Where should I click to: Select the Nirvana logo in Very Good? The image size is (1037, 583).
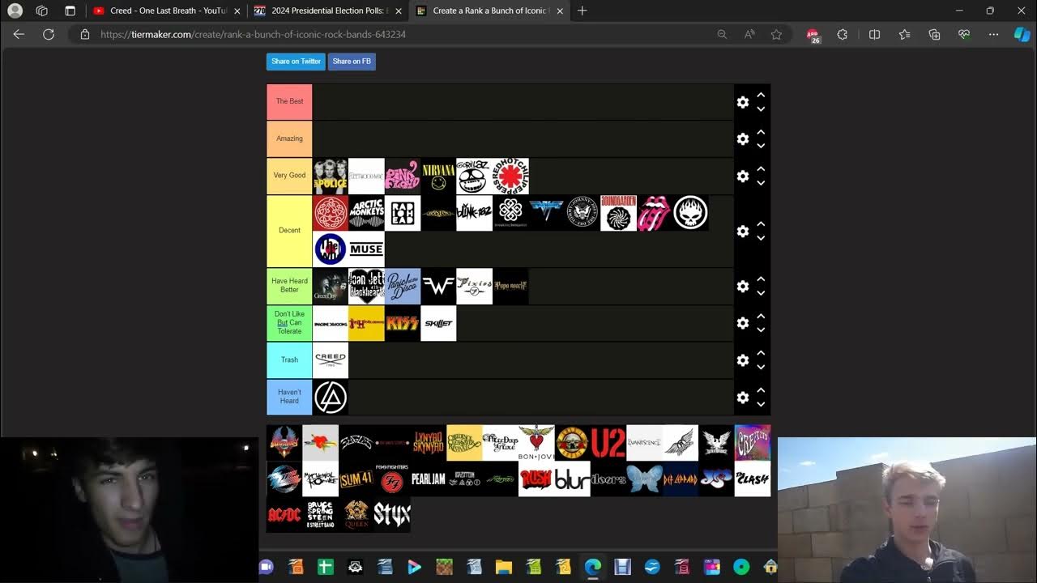point(438,176)
